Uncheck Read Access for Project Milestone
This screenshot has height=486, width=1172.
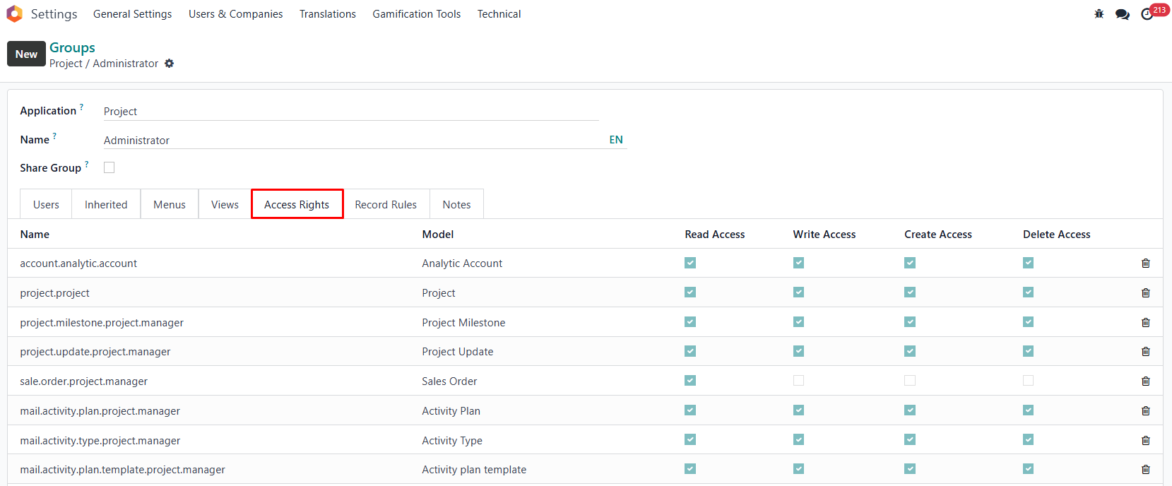(690, 322)
